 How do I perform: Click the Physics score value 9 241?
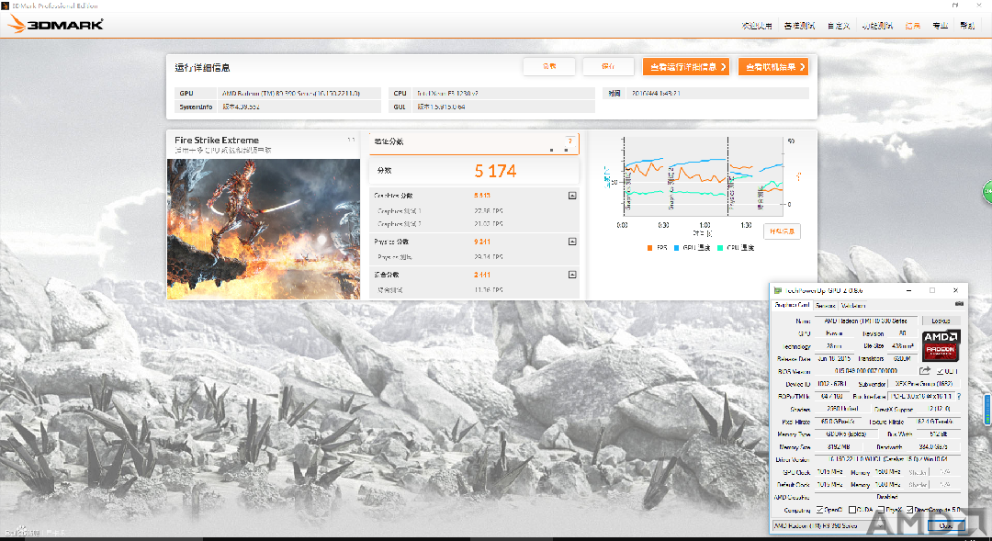coord(482,242)
